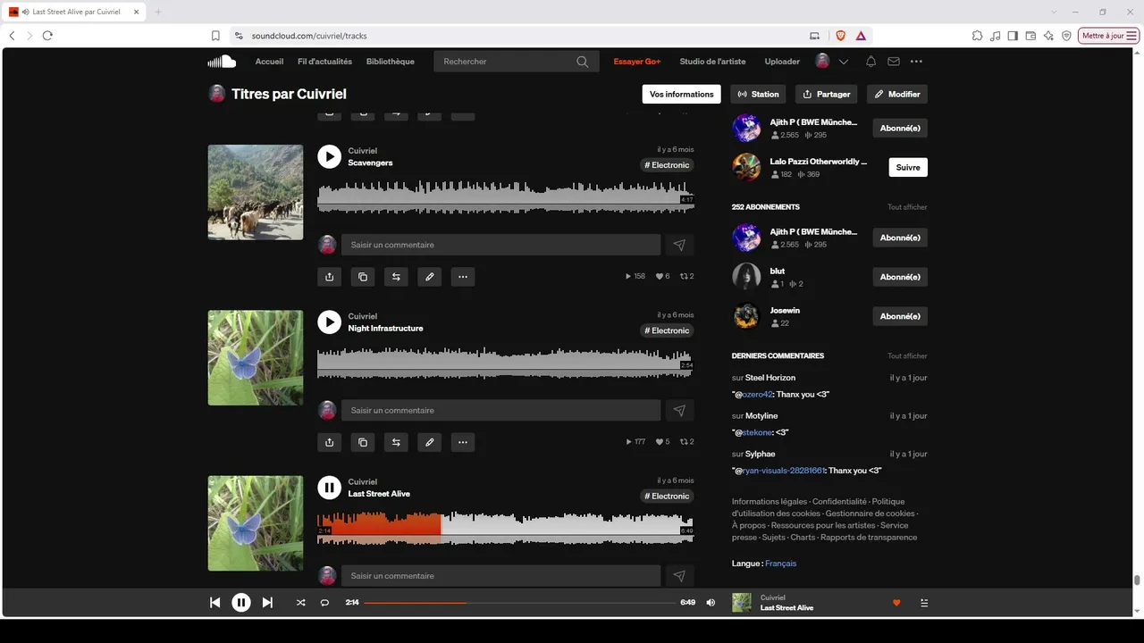Show all derniers commentaires

click(x=907, y=356)
